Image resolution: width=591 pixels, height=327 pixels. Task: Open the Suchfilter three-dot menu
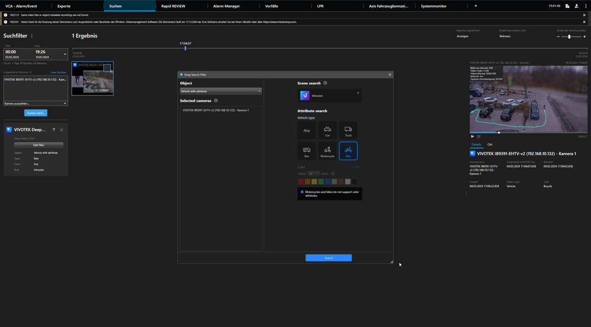click(32, 36)
